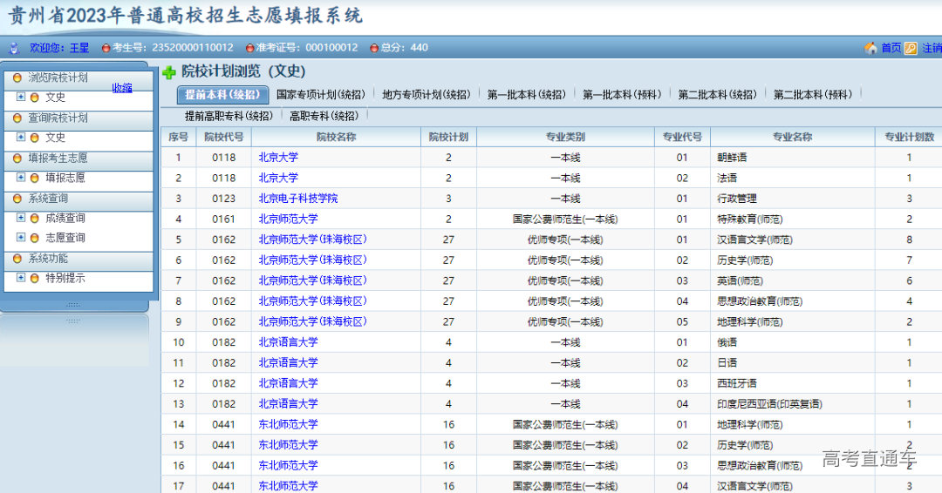942x493 pixels.
Task: Click the orange icon beside 浏览院校计划
Action: pos(17,78)
